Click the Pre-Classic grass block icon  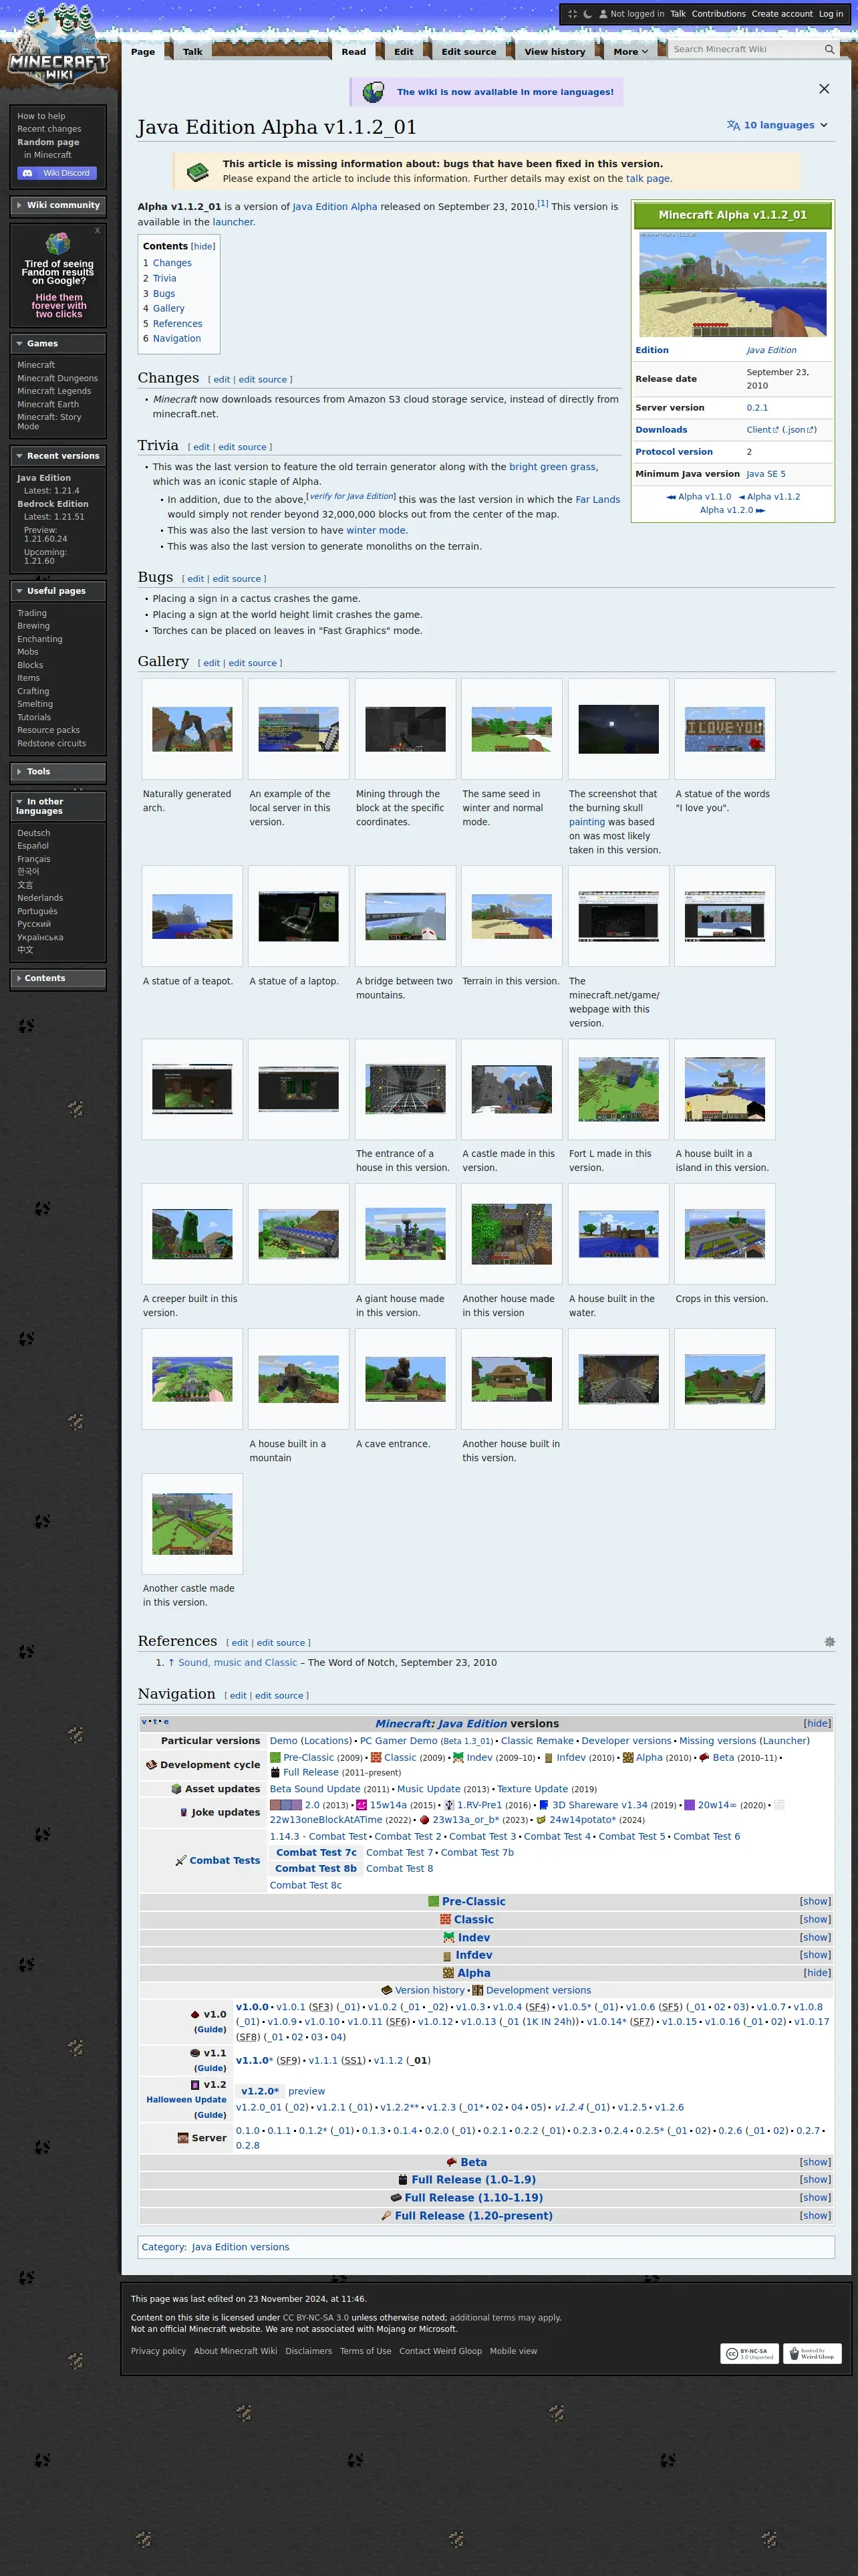click(x=275, y=1757)
